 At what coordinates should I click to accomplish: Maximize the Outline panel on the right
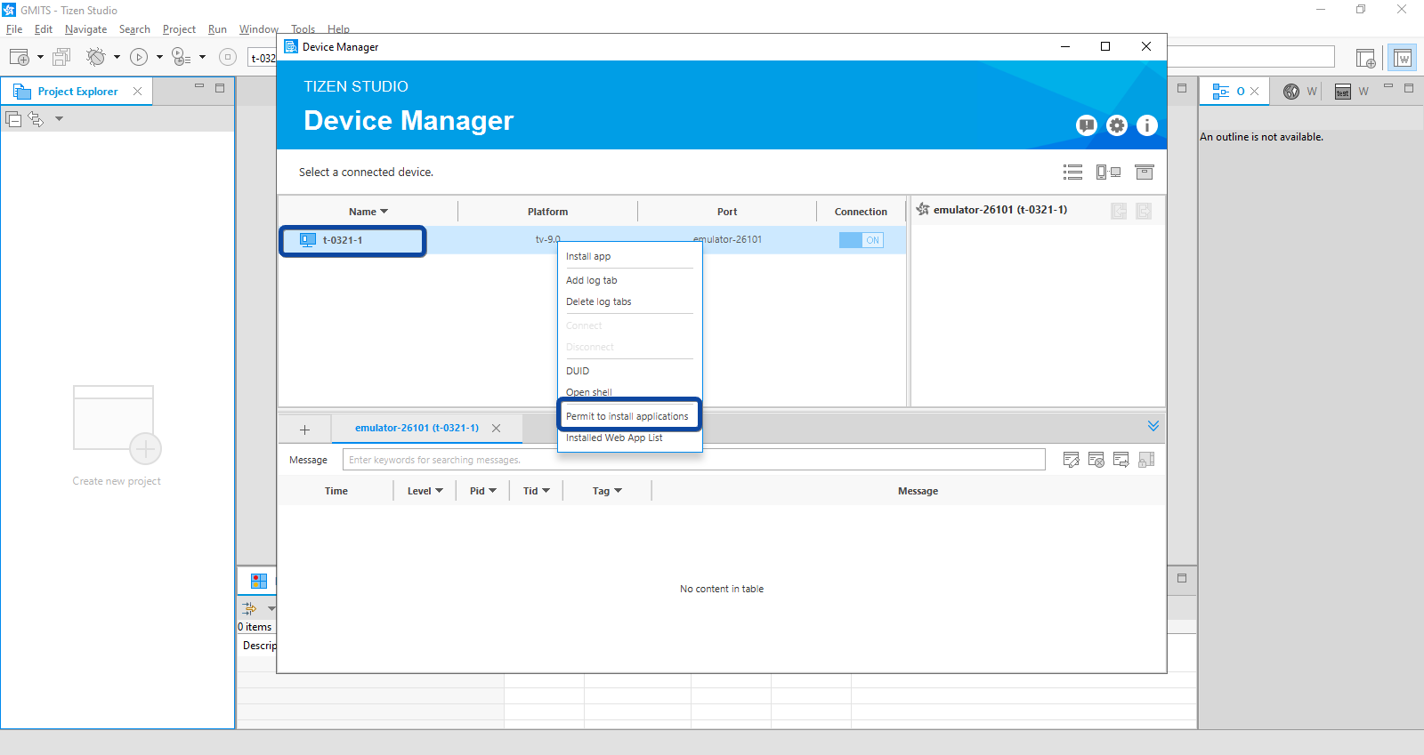coord(1409,87)
